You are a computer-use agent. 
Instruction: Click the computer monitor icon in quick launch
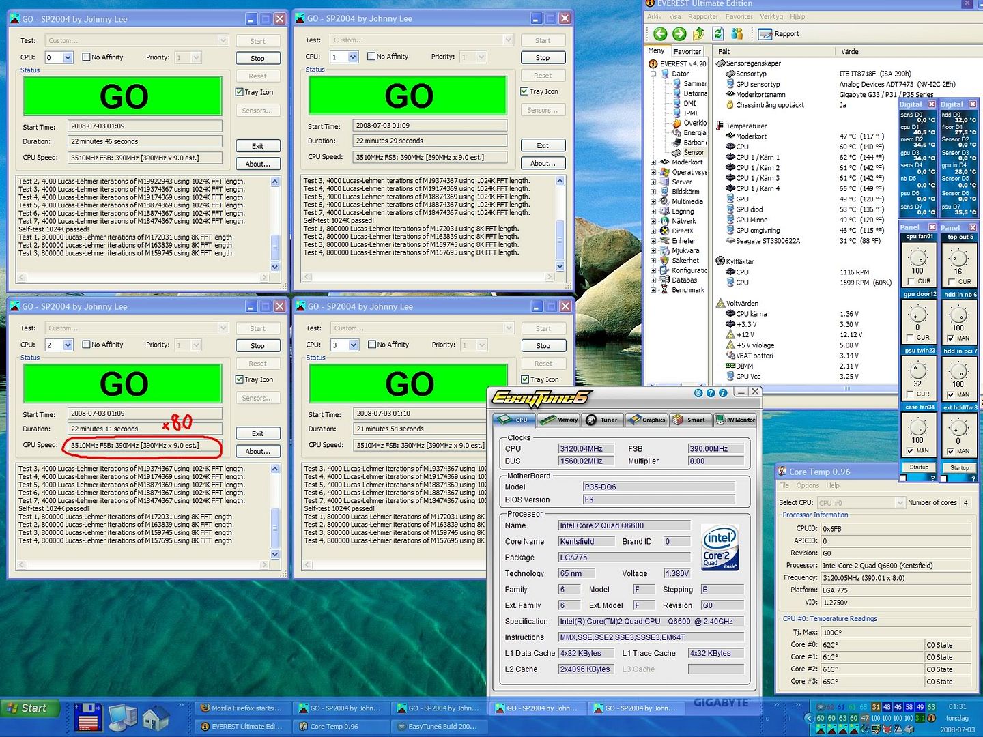[123, 717]
